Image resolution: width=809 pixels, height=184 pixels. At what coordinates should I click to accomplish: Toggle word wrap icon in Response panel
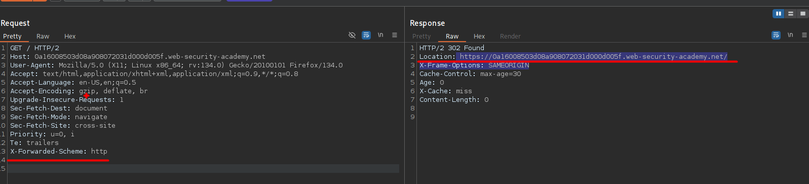click(776, 35)
